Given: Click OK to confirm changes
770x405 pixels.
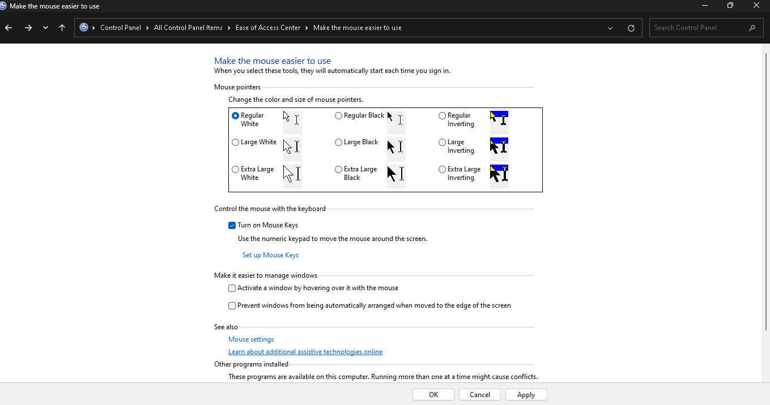Looking at the screenshot, I should (x=433, y=395).
